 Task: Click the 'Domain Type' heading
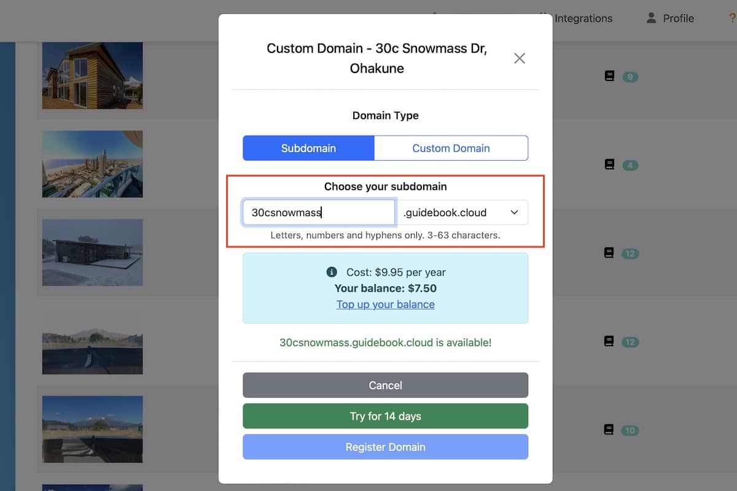click(386, 115)
